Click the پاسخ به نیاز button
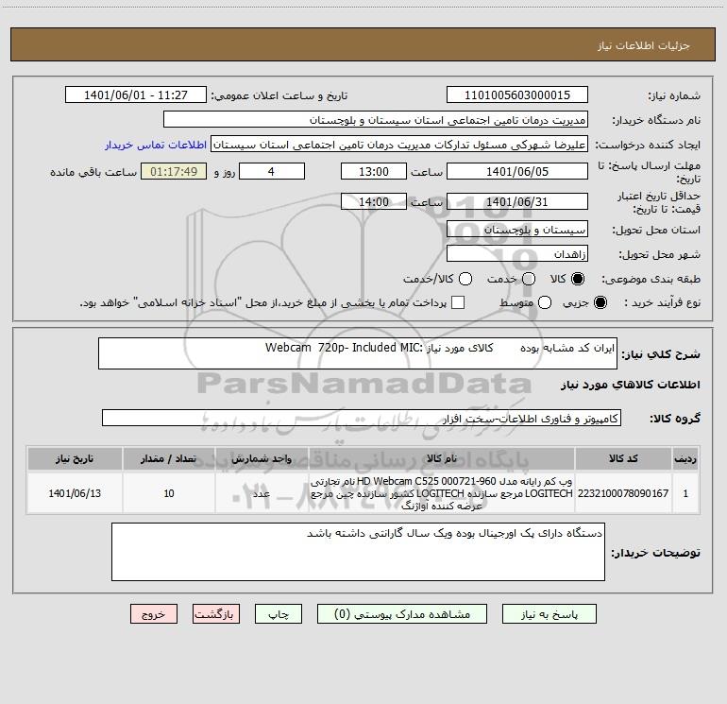The image size is (727, 704). coord(549,614)
